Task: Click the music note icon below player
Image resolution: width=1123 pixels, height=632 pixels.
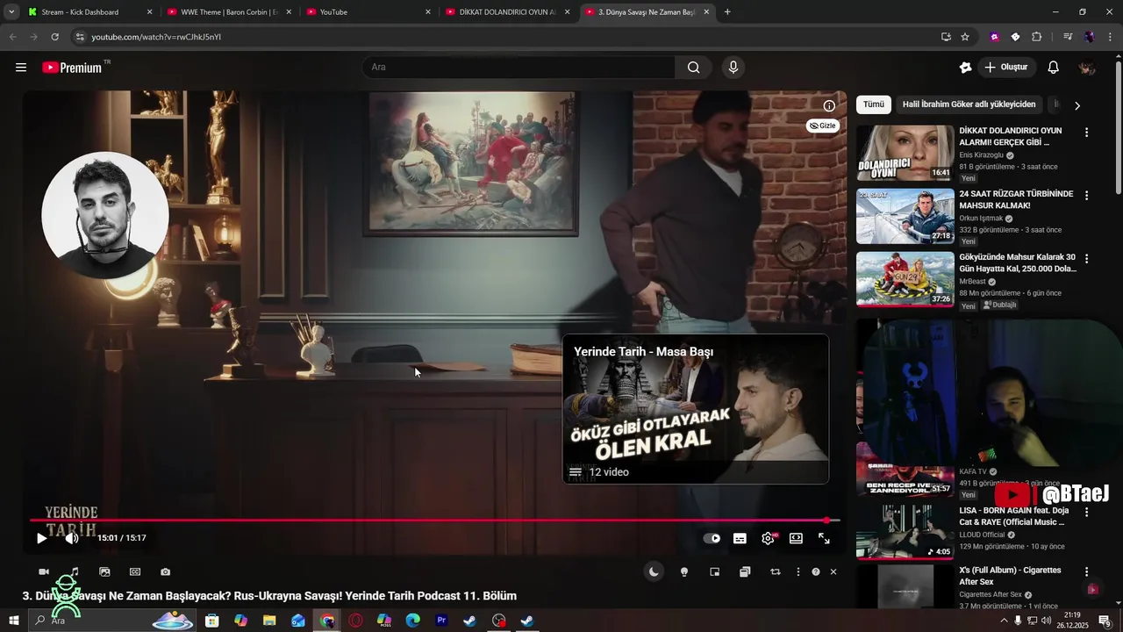Action: coord(75,571)
